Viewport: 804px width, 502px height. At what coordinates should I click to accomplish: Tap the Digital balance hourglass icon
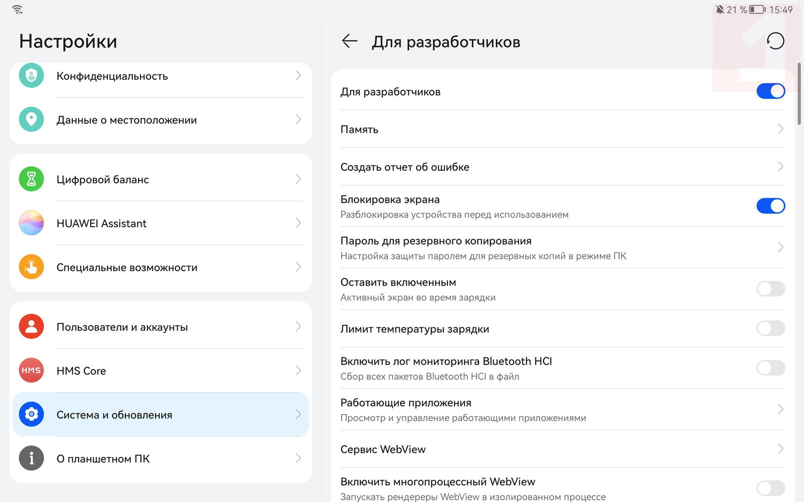click(x=31, y=179)
